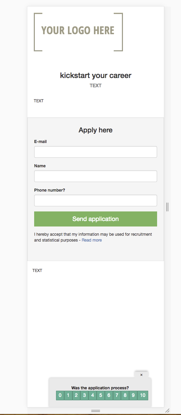Open the Read more link
181x415 pixels.
point(92,240)
